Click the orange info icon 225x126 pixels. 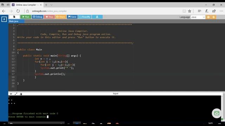coord(208,17)
